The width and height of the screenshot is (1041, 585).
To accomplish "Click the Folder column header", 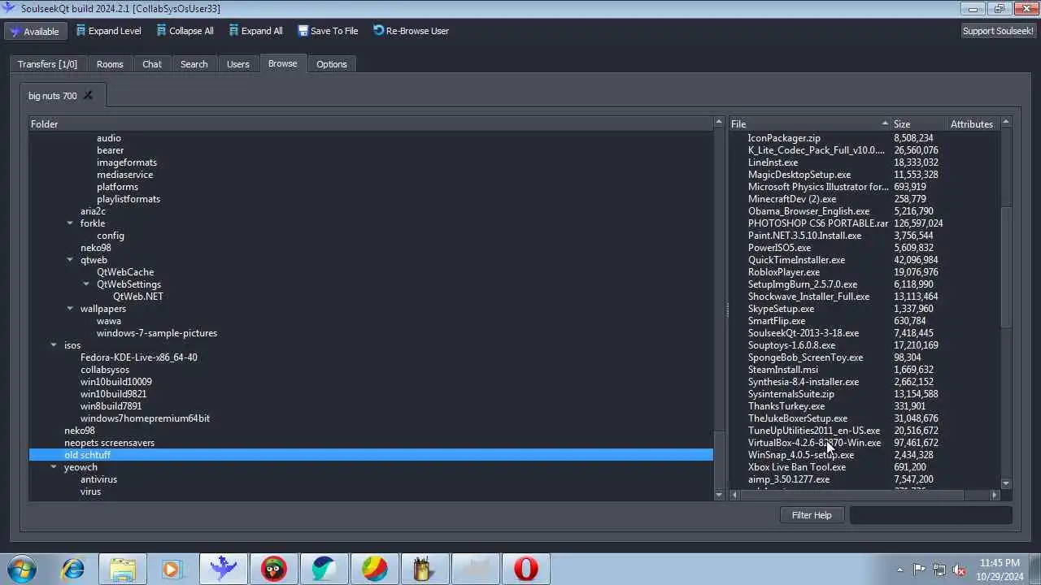I will [371, 124].
